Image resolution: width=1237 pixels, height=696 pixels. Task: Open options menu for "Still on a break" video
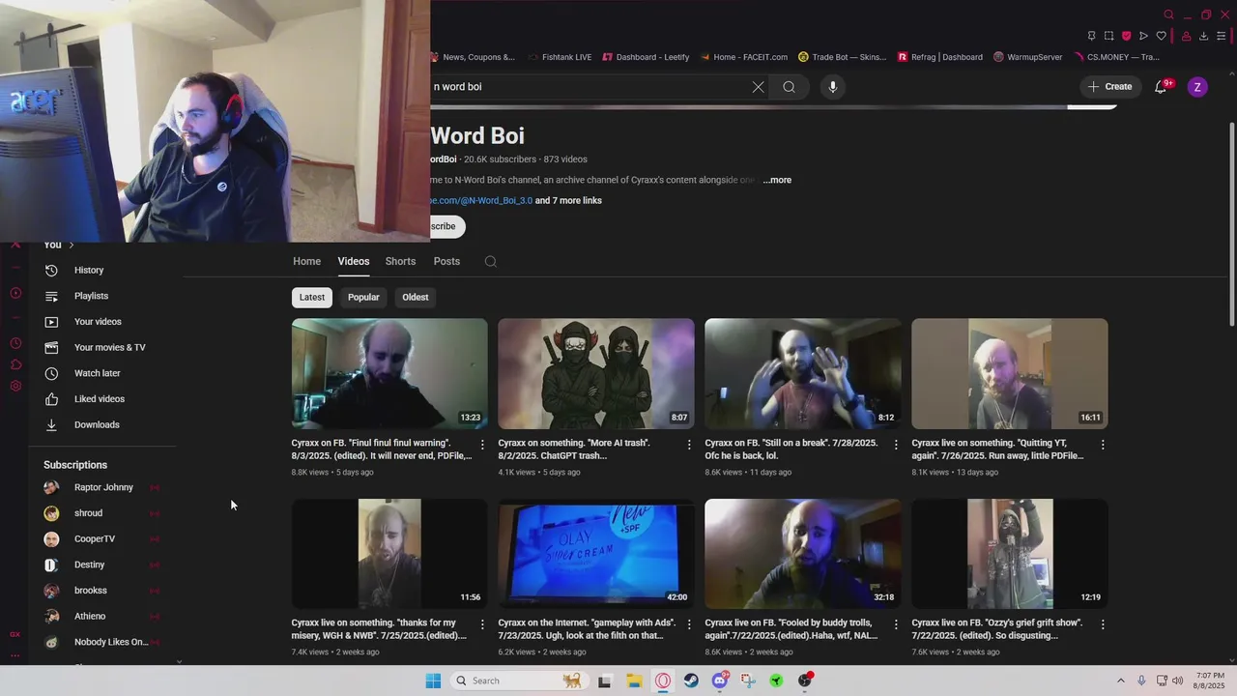point(896,445)
